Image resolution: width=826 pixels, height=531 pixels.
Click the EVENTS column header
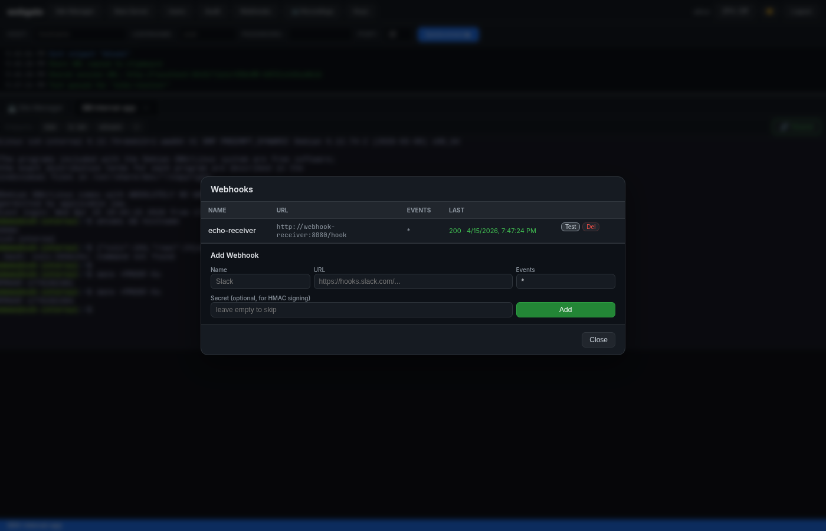418,210
